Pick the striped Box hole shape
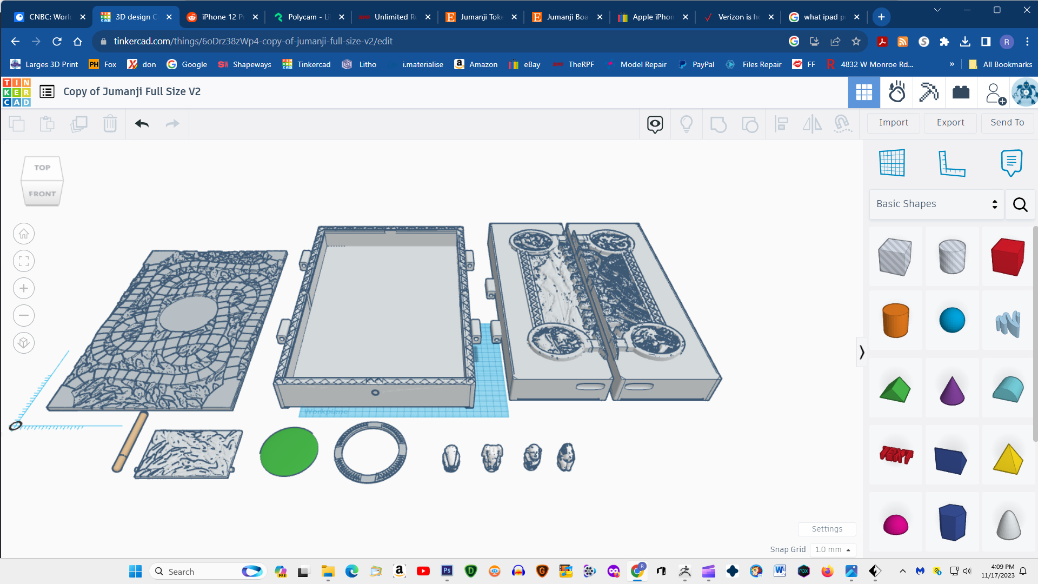1038x584 pixels. [895, 256]
